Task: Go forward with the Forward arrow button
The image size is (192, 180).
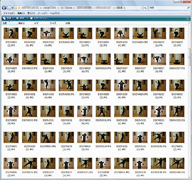Action: pos(9,8)
